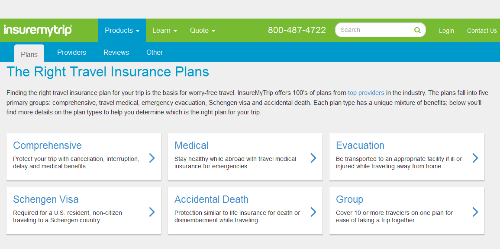Click the InsureMyTrip logo
This screenshot has height=249, width=500.
click(x=38, y=30)
